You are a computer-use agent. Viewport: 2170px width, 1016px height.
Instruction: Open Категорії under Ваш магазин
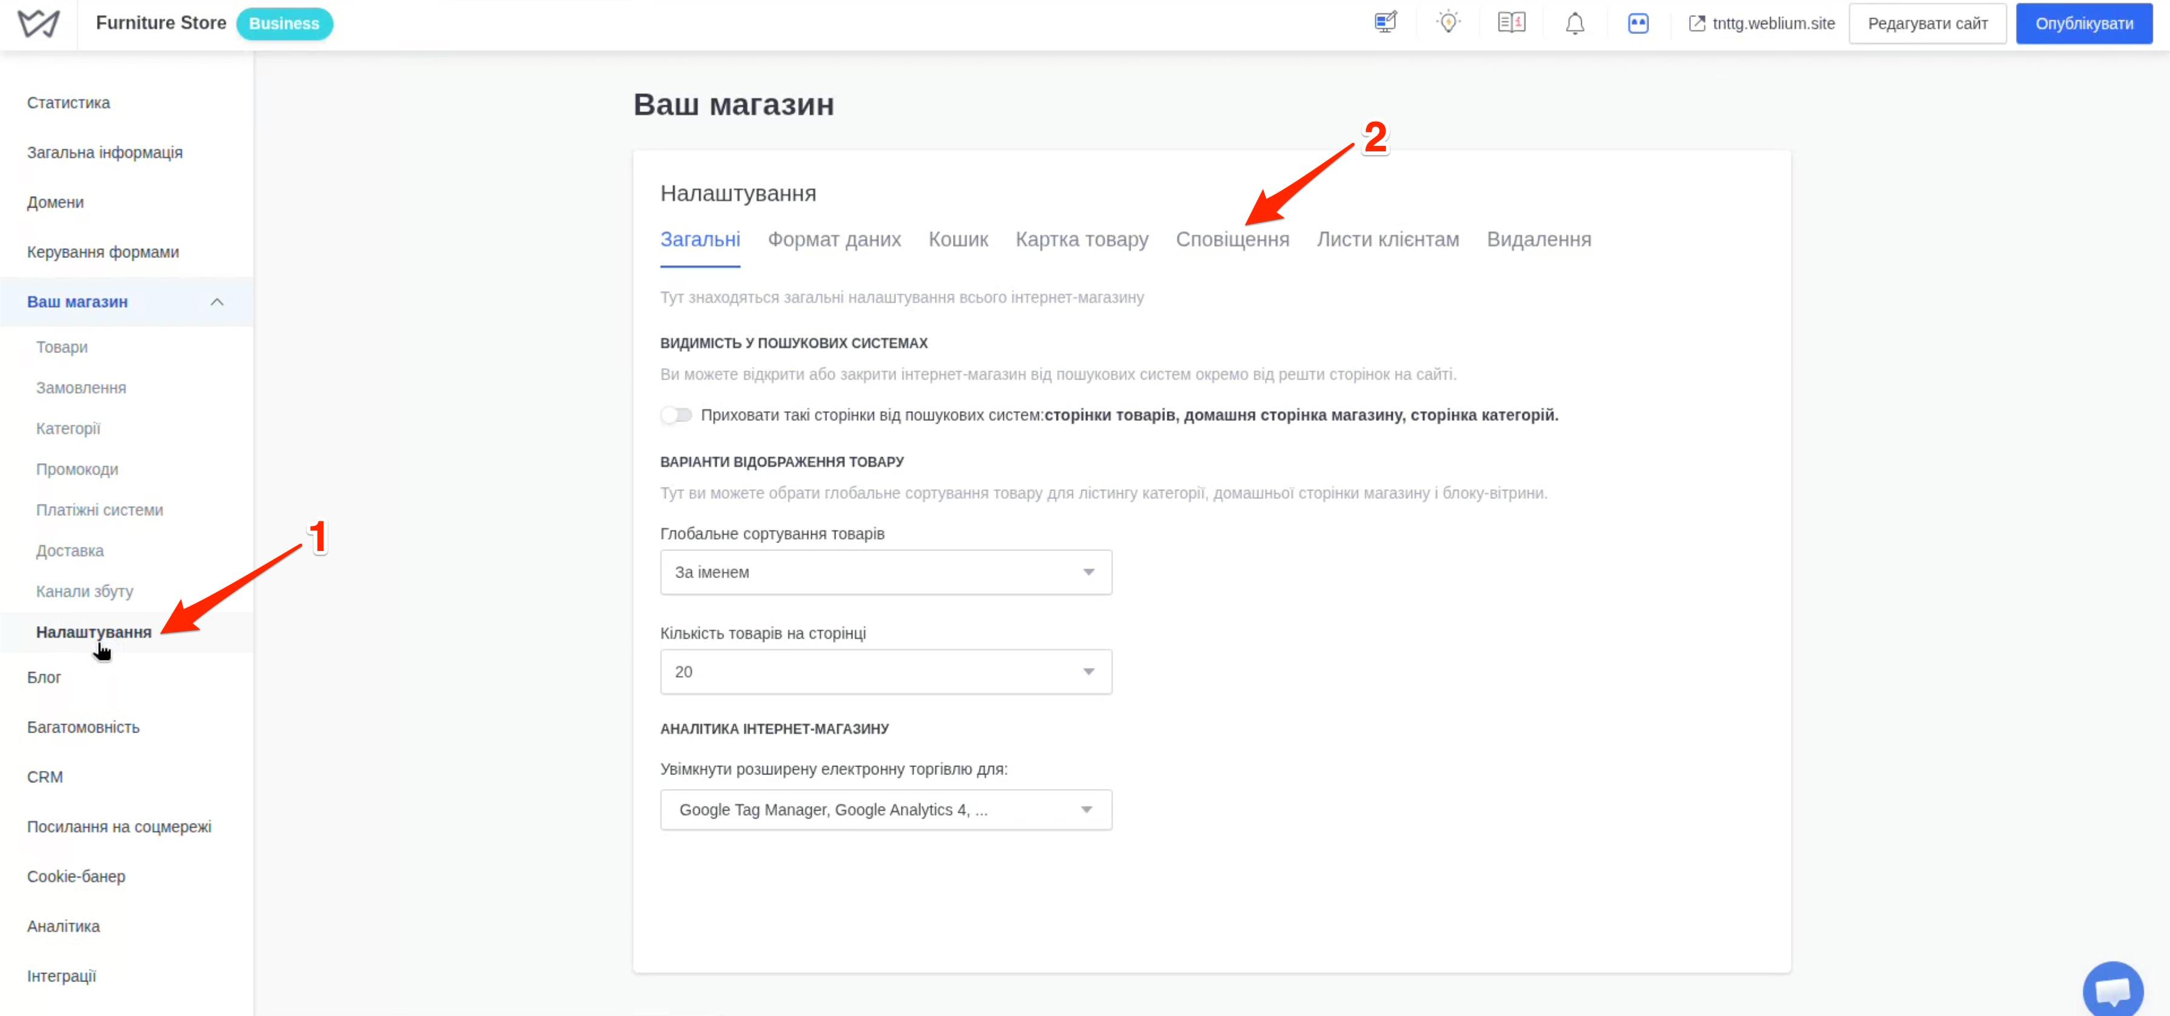[x=68, y=429]
